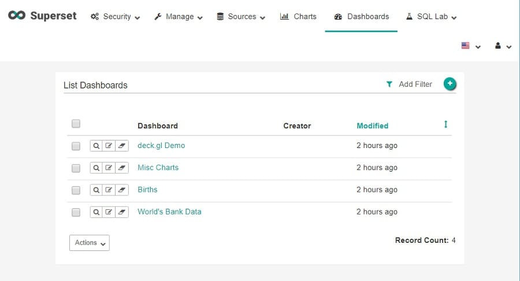The width and height of the screenshot is (520, 281).
Task: Open the user profile dropdown
Action: pos(503,46)
